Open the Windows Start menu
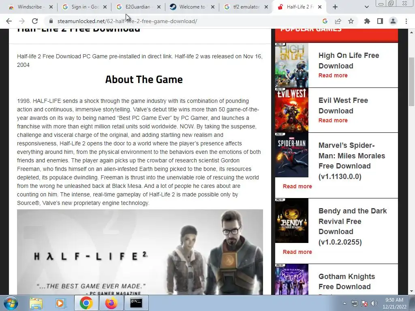Viewport: 415px width, 311px height. [11, 303]
